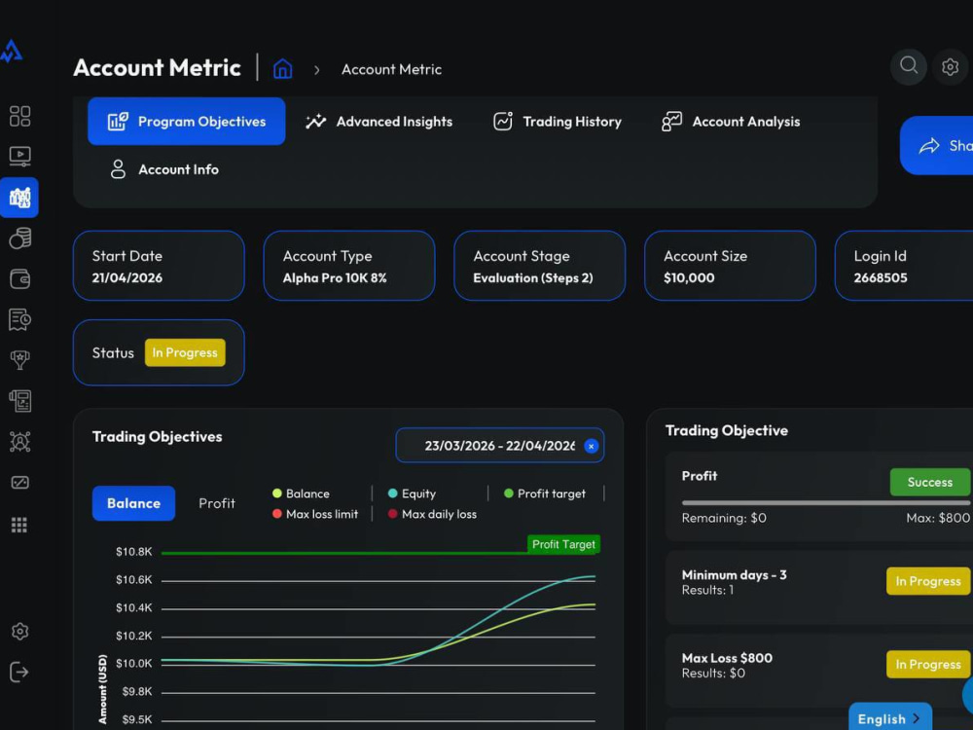The width and height of the screenshot is (973, 730).
Task: Click the Account Size card
Action: [x=731, y=266]
